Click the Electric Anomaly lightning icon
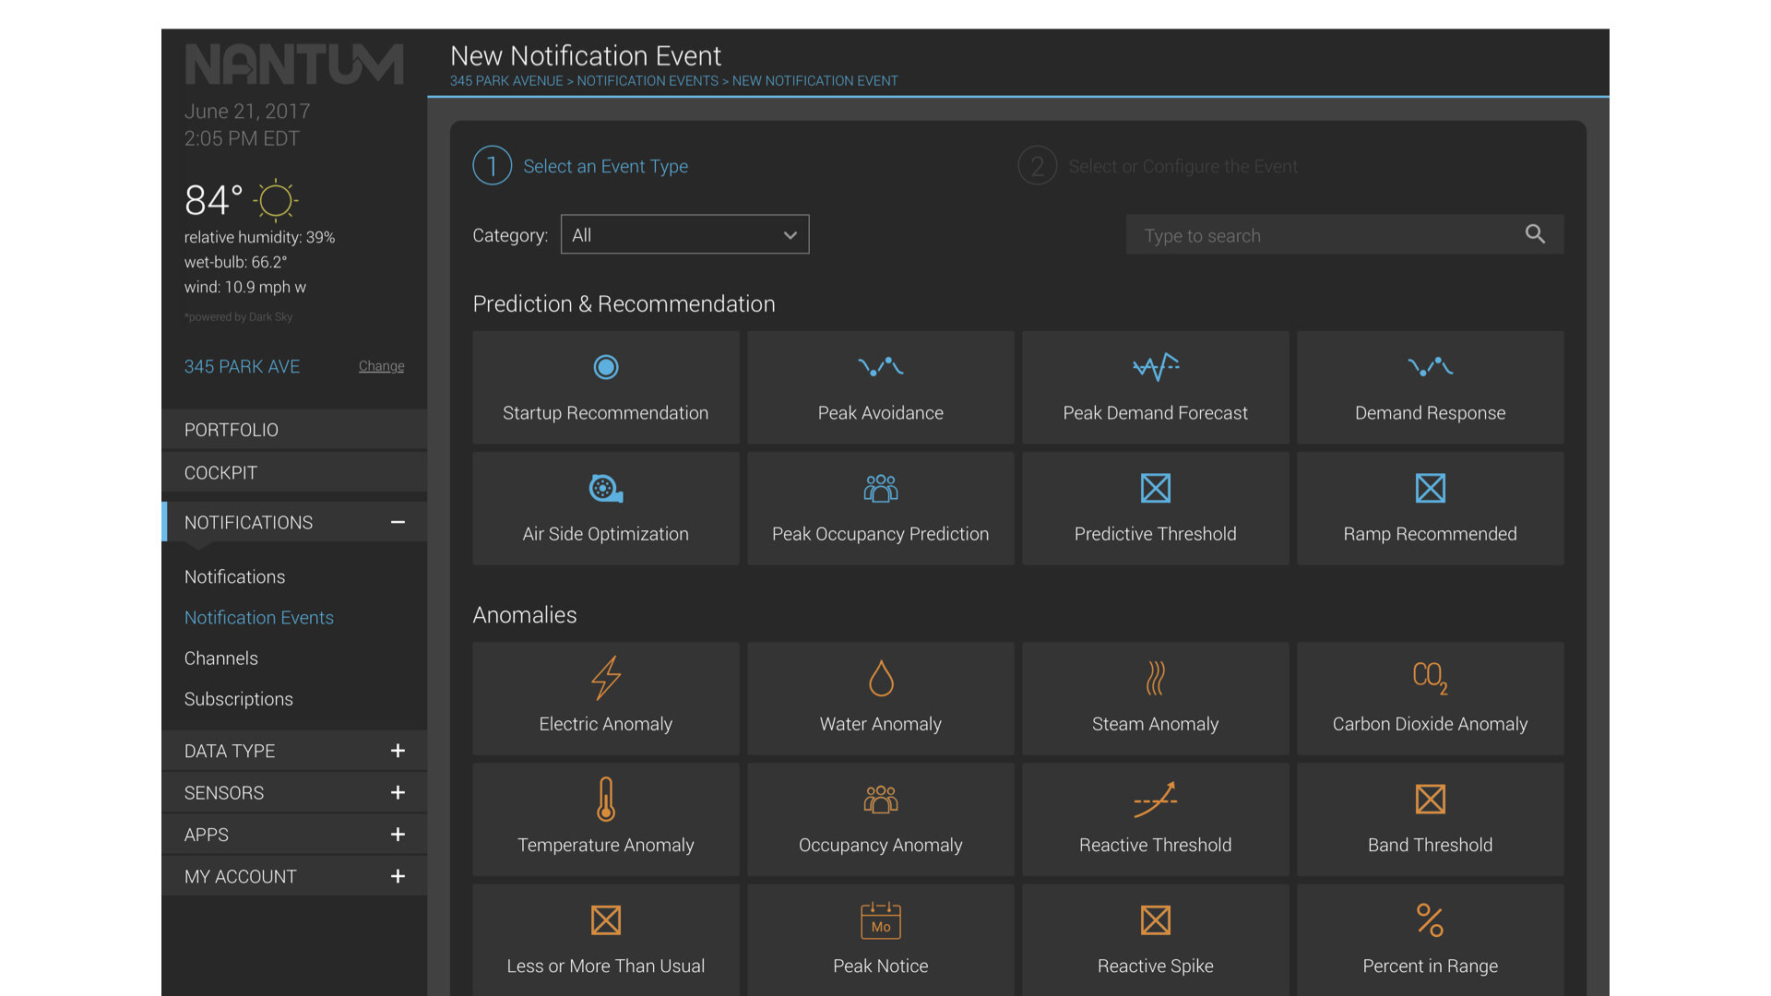 [x=606, y=678]
